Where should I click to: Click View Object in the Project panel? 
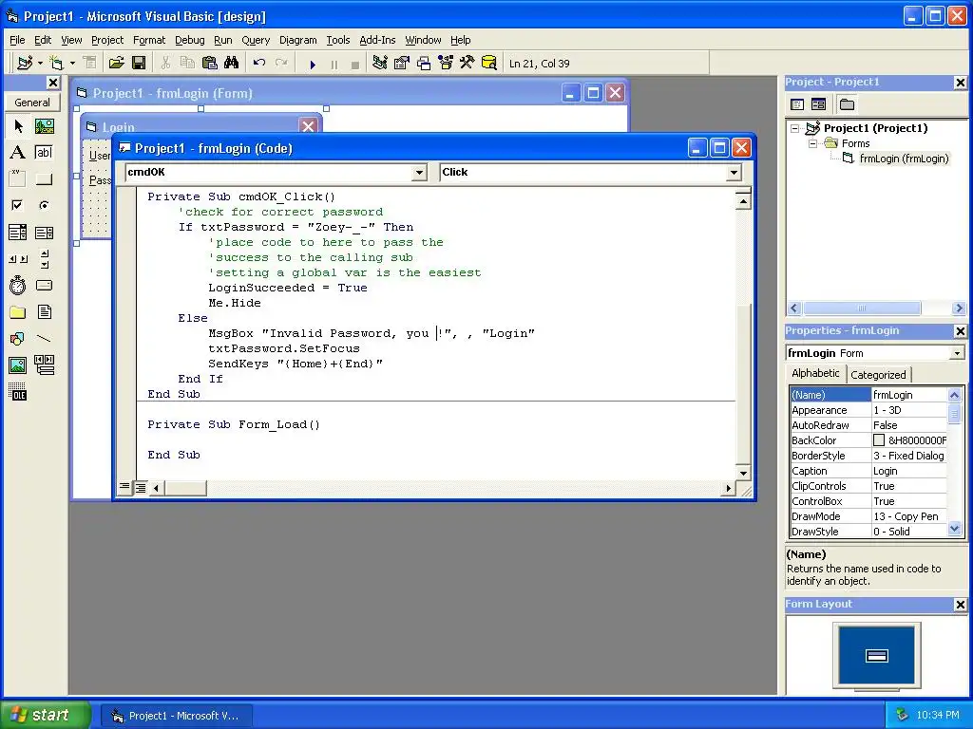click(818, 104)
